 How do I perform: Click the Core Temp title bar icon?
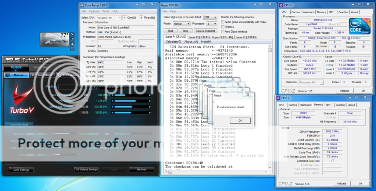pos(82,5)
